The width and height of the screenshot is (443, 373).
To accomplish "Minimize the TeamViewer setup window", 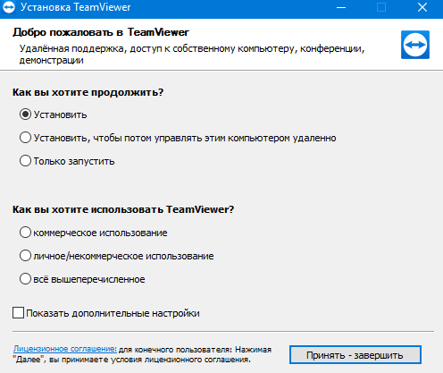I will pos(341,7).
